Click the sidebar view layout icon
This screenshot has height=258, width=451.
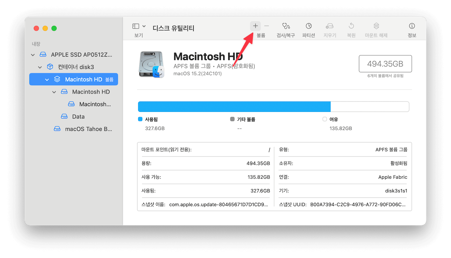[x=136, y=26]
